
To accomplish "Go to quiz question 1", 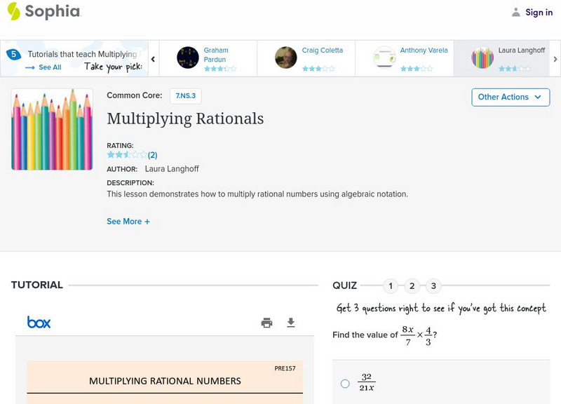I will click(391, 286).
